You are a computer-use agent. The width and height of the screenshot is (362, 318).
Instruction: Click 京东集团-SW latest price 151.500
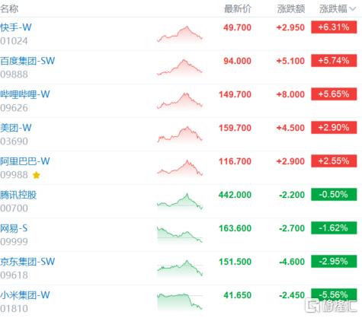[x=235, y=262]
